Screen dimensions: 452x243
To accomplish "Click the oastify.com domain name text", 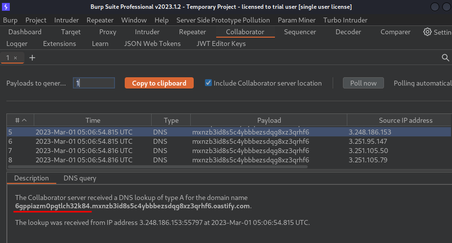I will [x=132, y=206].
